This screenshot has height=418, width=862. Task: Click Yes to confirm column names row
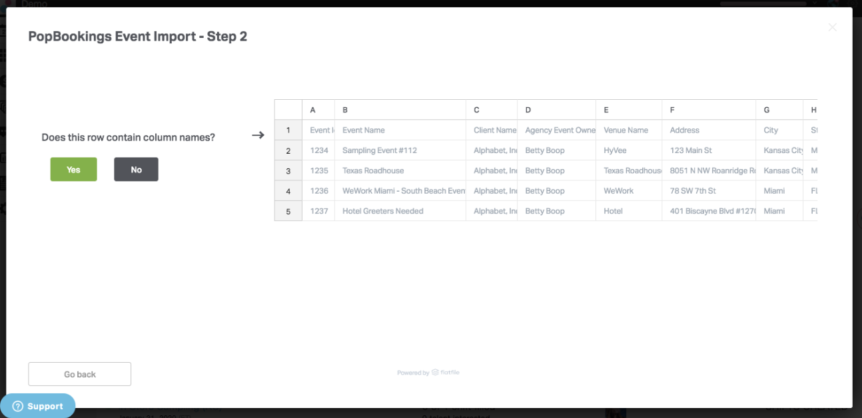73,170
